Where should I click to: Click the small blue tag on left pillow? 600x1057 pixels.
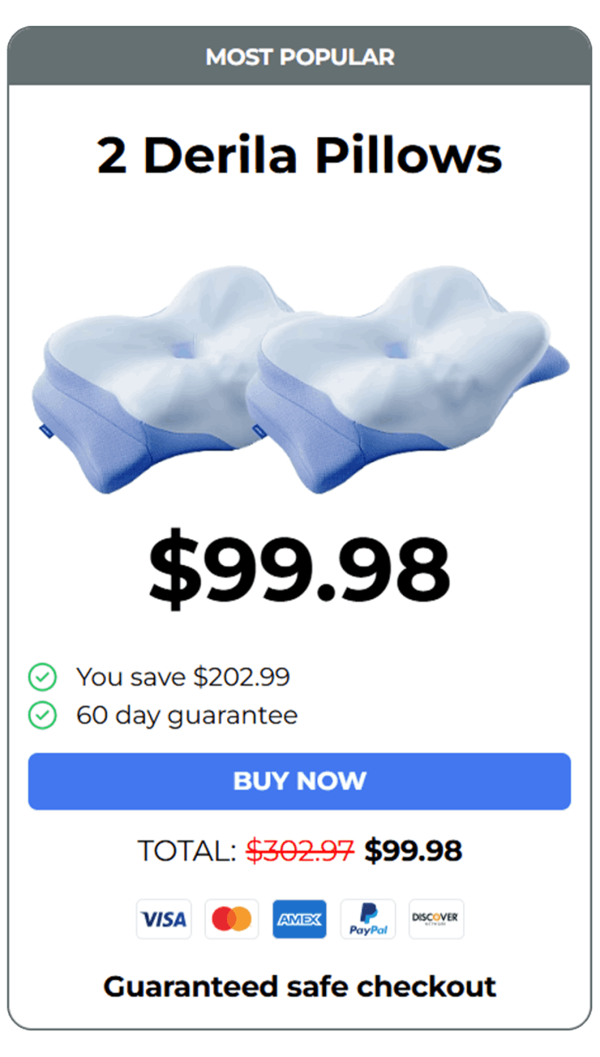point(38,428)
